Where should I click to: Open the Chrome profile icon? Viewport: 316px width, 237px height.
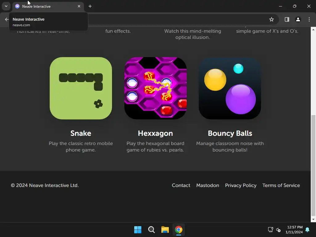coord(298,19)
